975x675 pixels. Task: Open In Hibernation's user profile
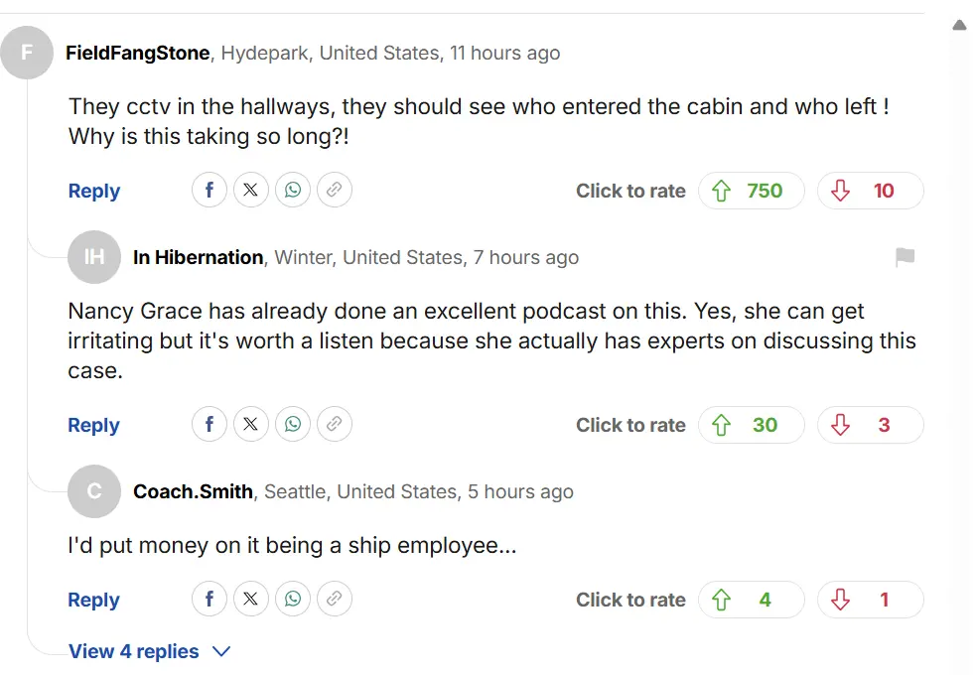[198, 257]
